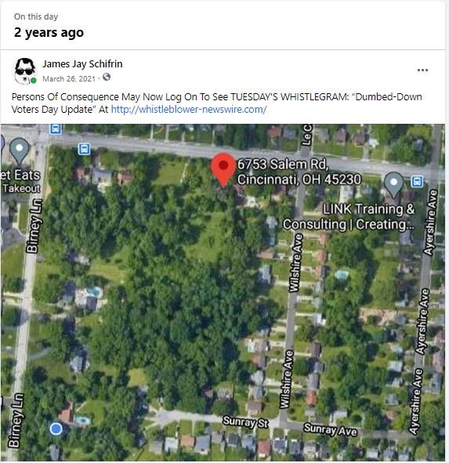Click the bus stop icon below Salem Rd left

[84, 149]
